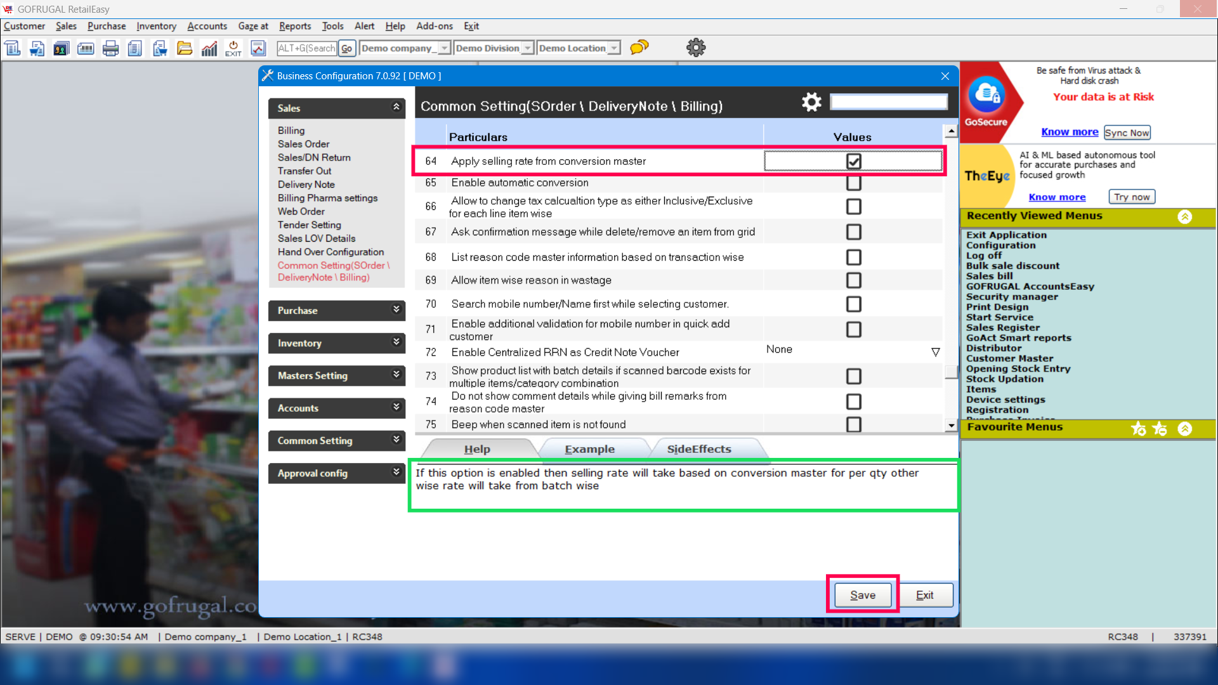Click the Save button
Screen dimensions: 1218x685
point(862,595)
